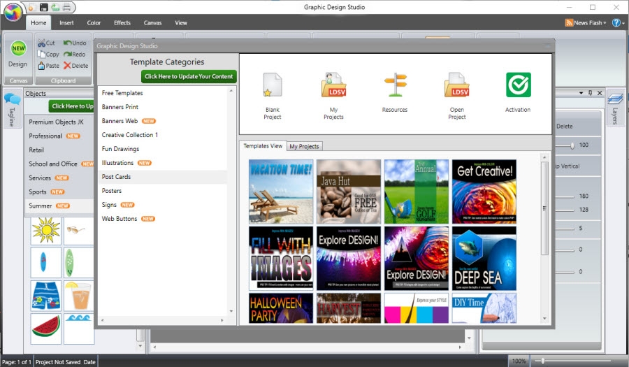
Task: Open the Help dropdown menu
Action: point(617,22)
